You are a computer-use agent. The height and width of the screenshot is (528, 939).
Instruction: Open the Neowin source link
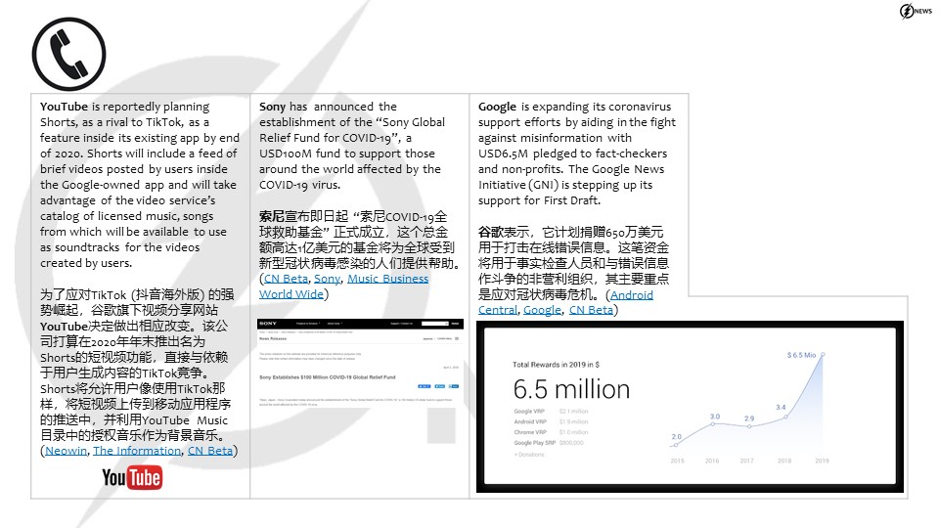pos(66,451)
